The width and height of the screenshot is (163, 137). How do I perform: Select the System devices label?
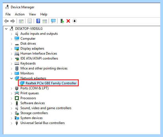[x=31, y=118]
